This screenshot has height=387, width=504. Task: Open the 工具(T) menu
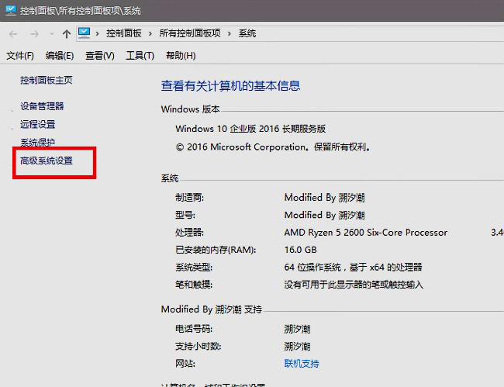pyautogui.click(x=140, y=56)
